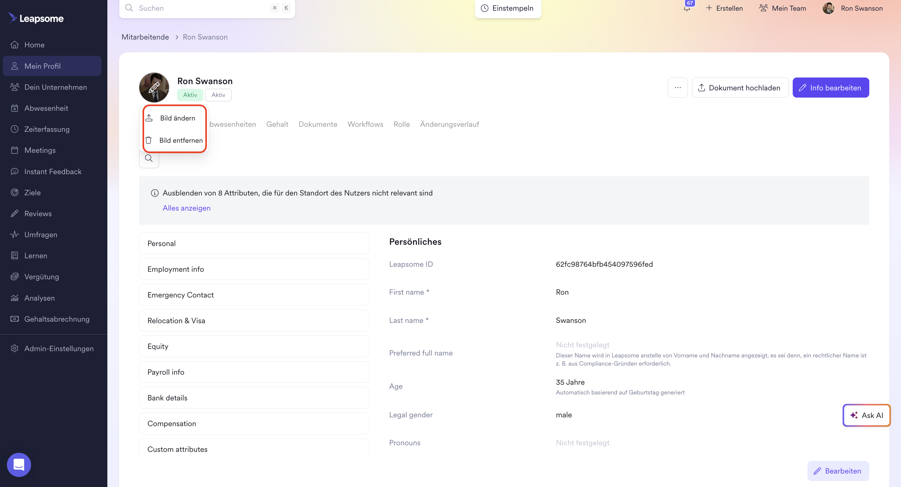
Task: Expand the more options menu next to Dokument hochladen
Action: coord(677,88)
